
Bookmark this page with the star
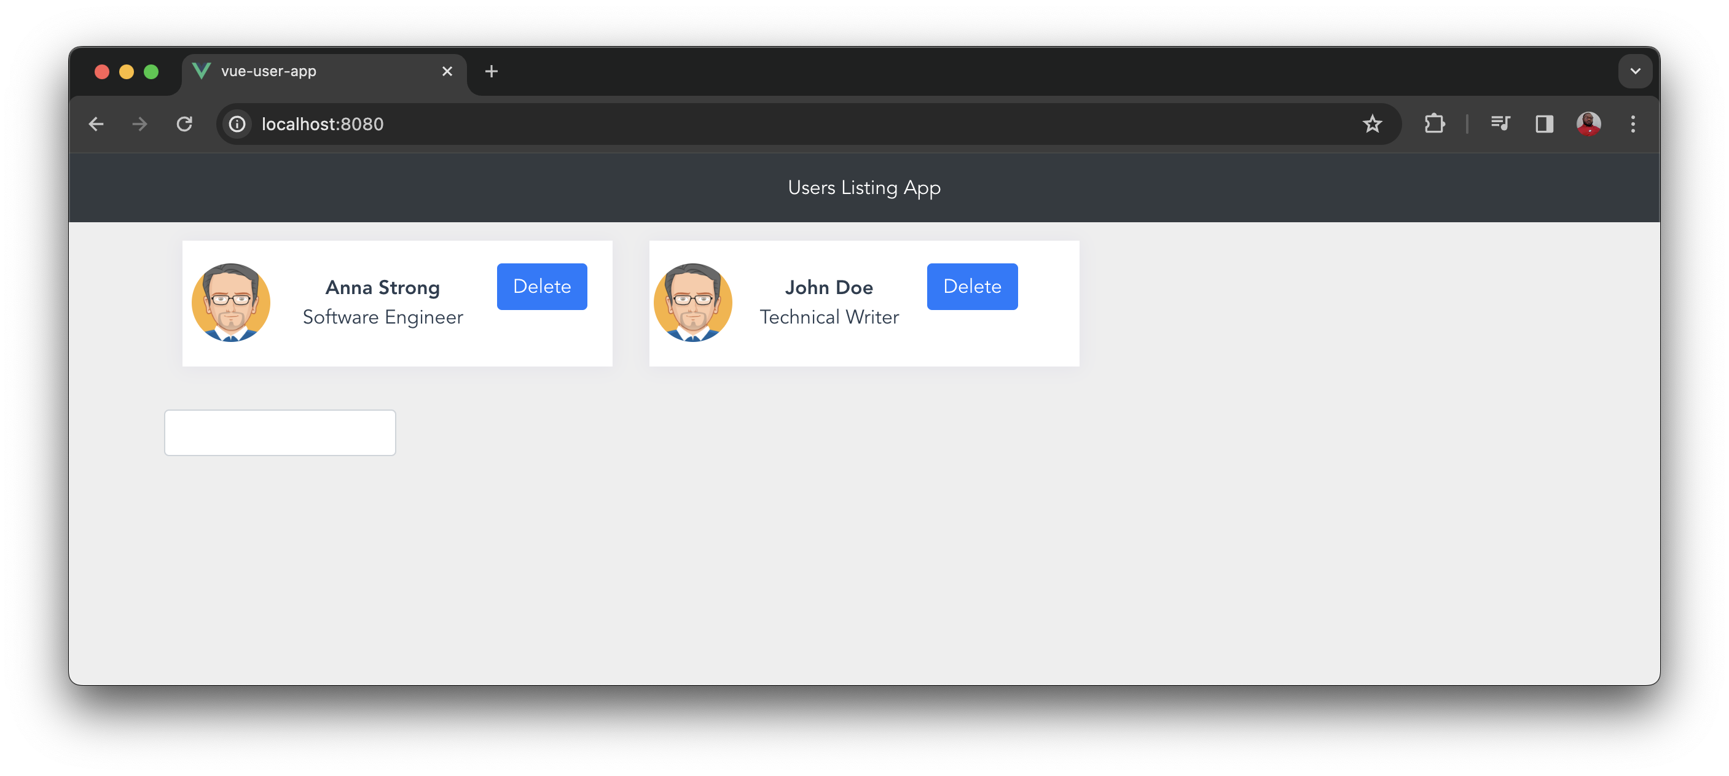point(1372,124)
